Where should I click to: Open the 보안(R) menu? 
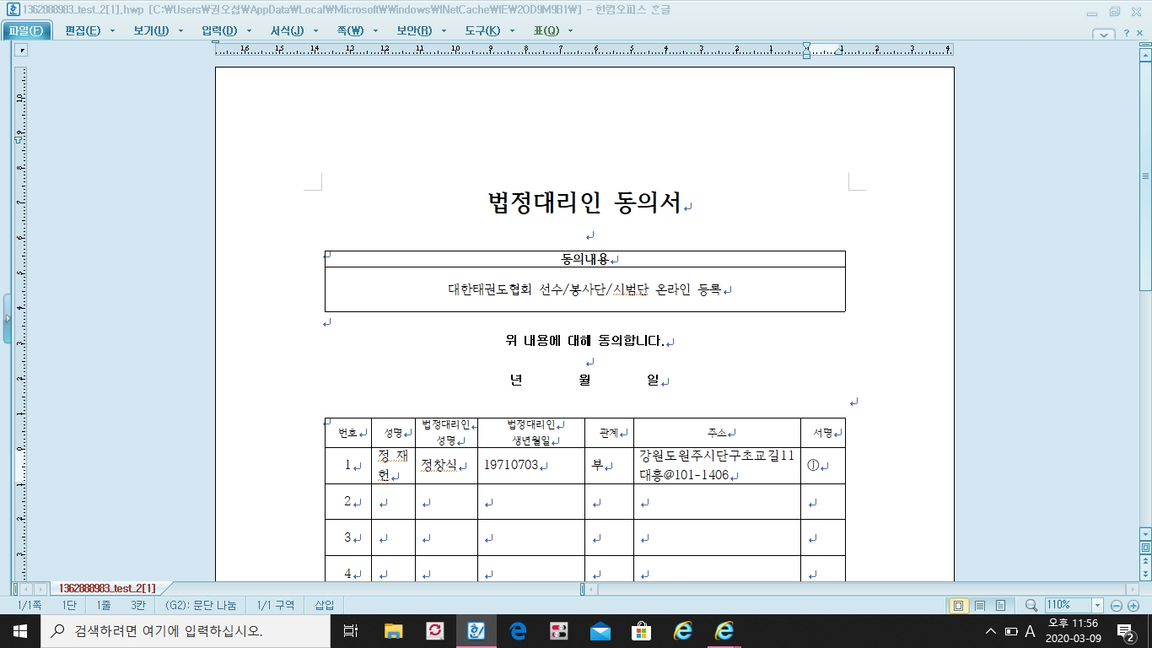point(414,31)
